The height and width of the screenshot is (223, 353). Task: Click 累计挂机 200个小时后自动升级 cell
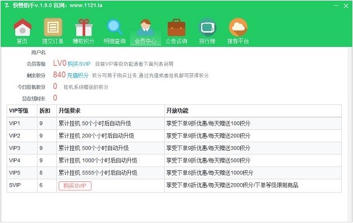[x=111, y=136]
